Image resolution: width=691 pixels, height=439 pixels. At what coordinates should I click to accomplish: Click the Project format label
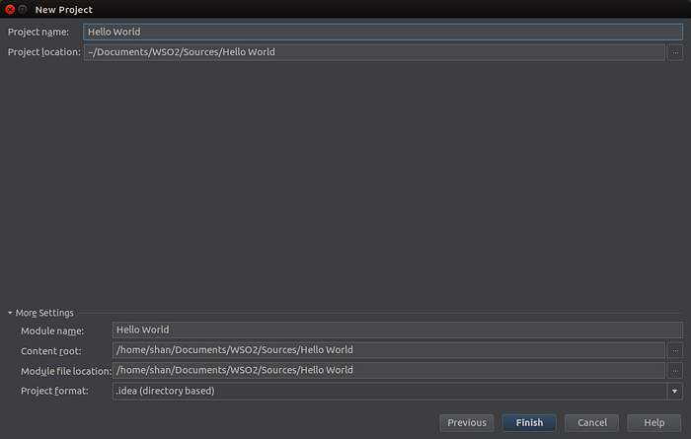point(54,391)
